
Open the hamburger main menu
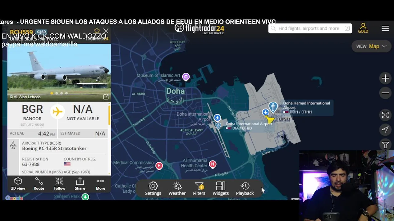385,29
